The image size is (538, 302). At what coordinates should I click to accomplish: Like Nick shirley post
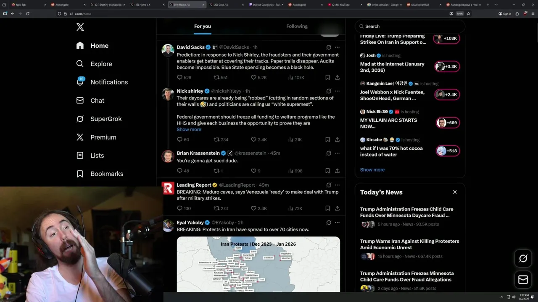point(258,140)
